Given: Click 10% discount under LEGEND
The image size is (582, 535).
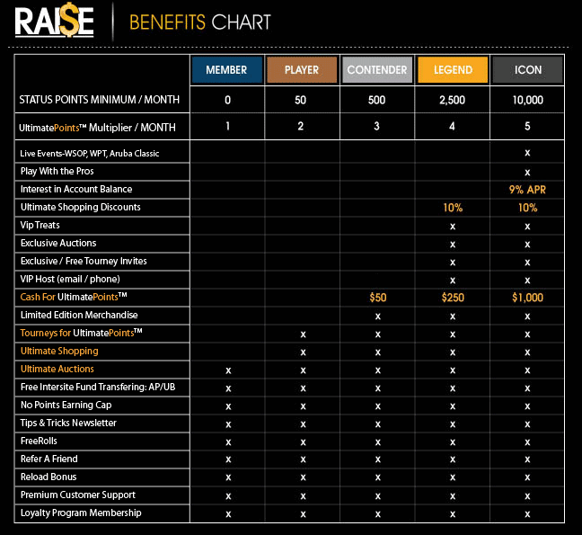Looking at the screenshot, I should 453,208.
